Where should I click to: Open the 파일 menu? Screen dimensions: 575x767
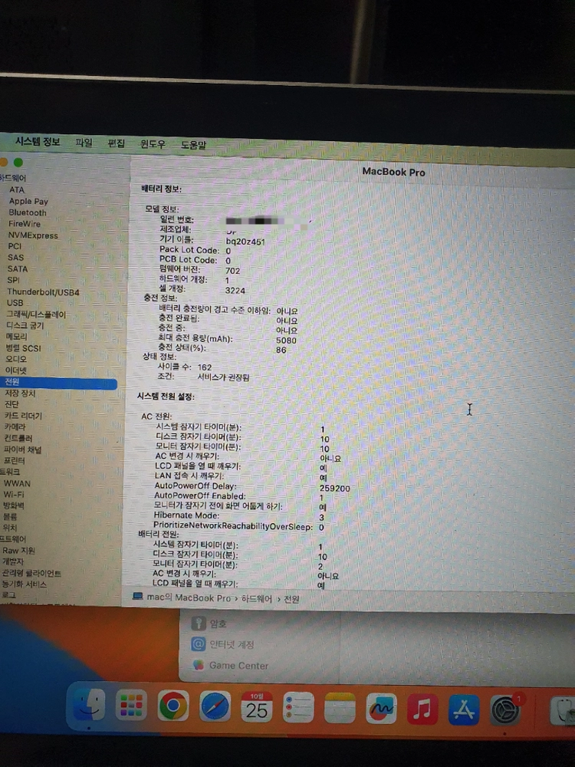tap(84, 143)
